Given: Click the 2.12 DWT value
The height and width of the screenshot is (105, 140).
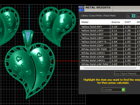Looking at the screenshot, I should [x=128, y=45].
